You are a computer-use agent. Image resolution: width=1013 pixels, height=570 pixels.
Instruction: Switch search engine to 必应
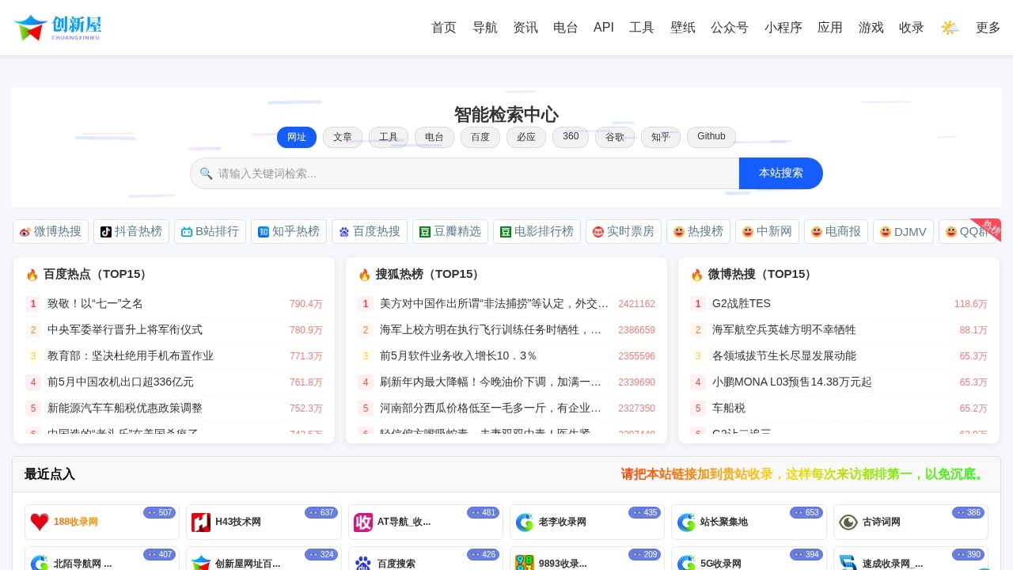tap(526, 137)
